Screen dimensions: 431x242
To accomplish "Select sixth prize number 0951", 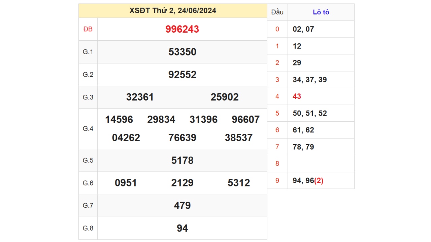I will 126,183.
